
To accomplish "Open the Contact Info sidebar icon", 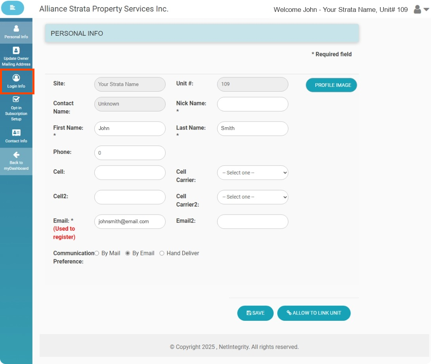I will tap(16, 133).
